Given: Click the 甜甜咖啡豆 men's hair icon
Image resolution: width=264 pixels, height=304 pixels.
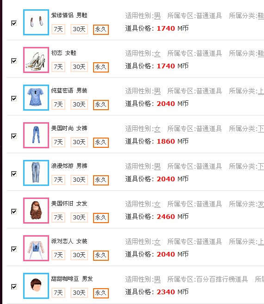Looking at the screenshot, I should tap(36, 285).
